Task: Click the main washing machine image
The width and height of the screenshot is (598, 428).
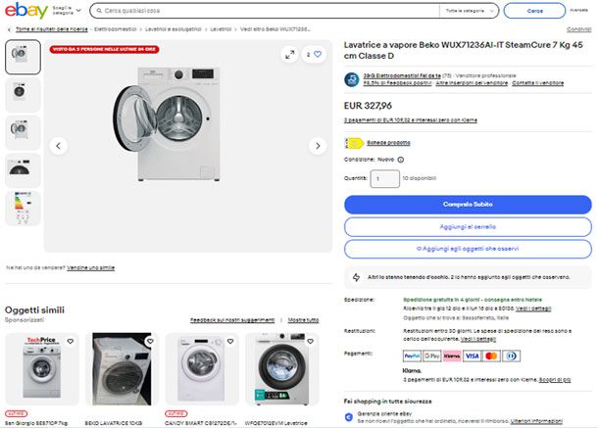Action: [x=169, y=122]
